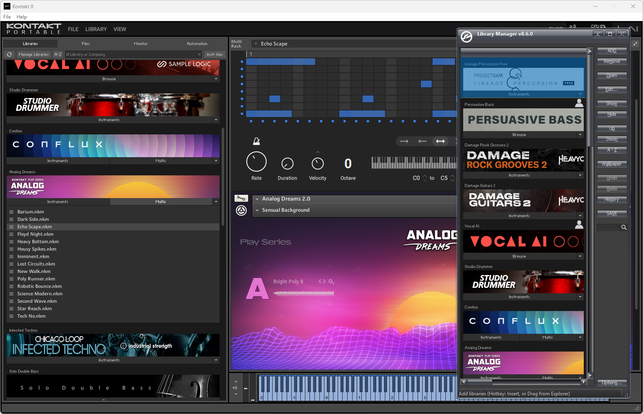Click the list icon beside Barium.nkm
Screen dimensions: 643x414
(x=12, y=212)
